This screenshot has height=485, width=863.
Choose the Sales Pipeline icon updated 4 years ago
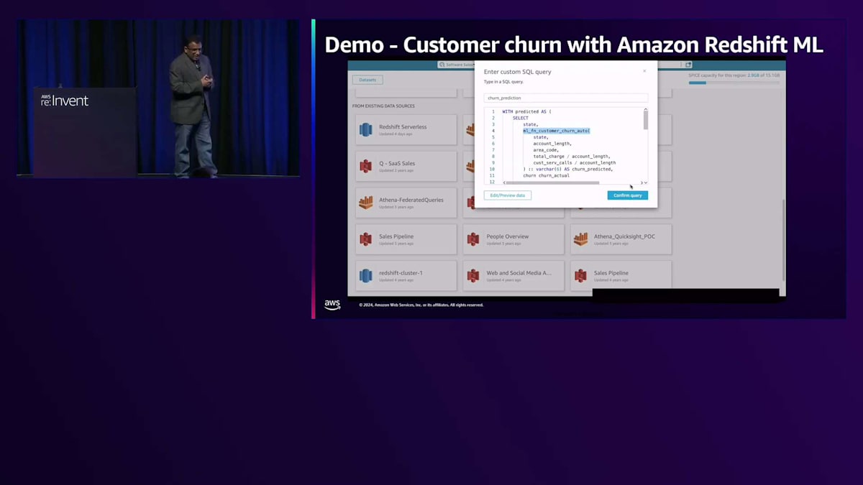point(580,276)
